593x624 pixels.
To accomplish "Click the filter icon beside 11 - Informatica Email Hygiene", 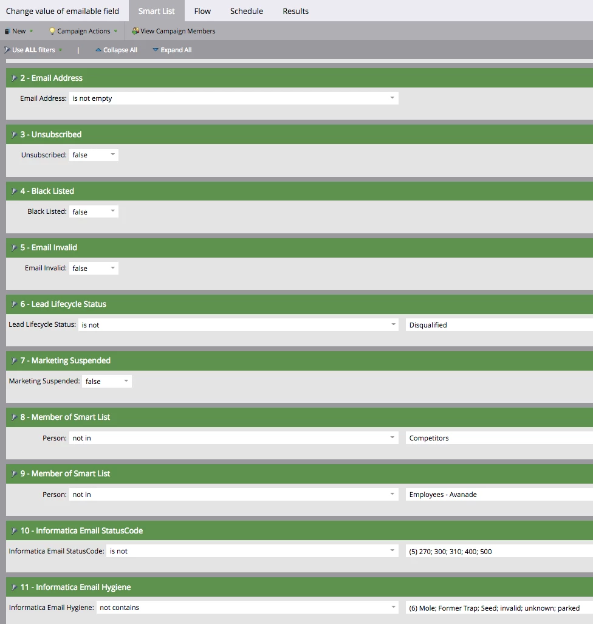I will click(14, 588).
